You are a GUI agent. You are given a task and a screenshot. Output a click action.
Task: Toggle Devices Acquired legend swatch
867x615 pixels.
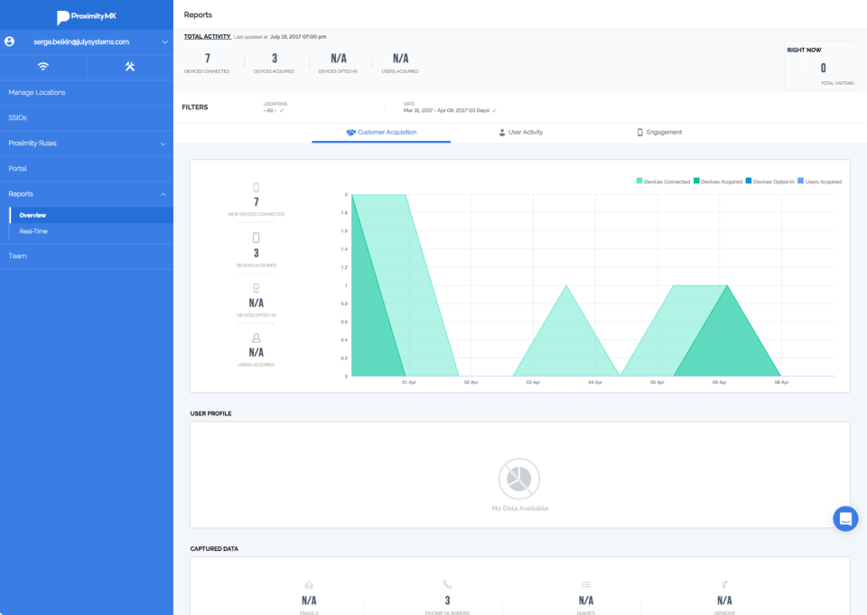(x=696, y=181)
